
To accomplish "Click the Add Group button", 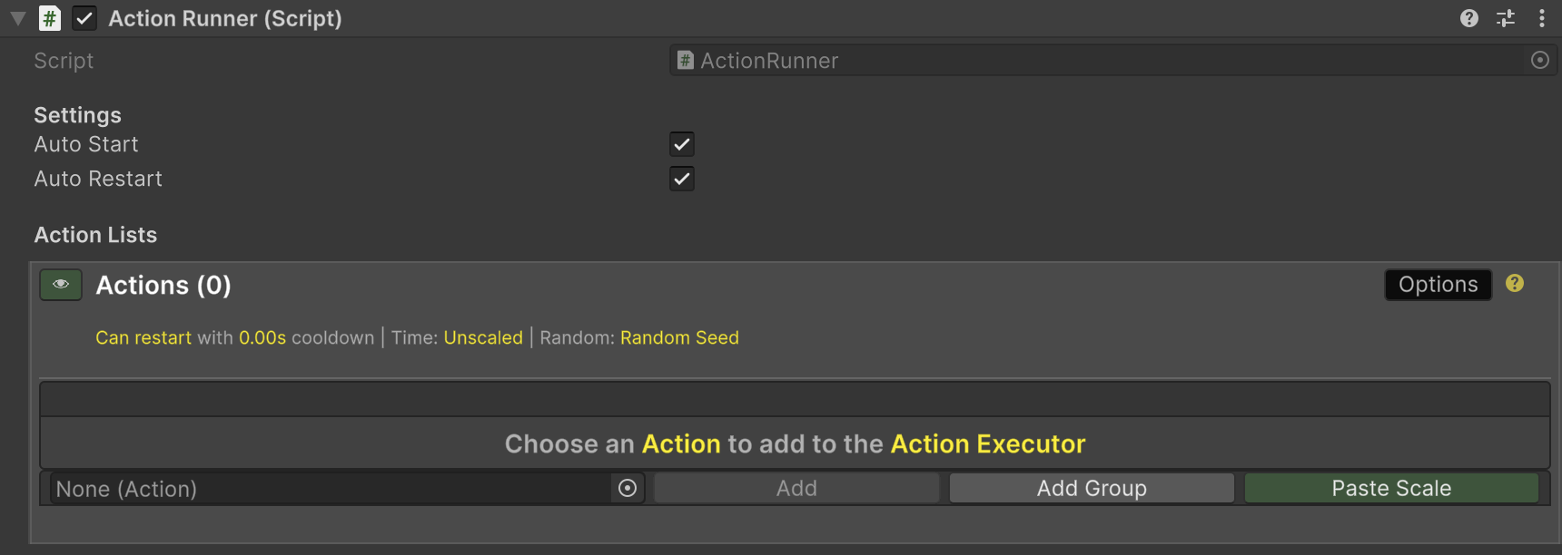I will point(1092,488).
